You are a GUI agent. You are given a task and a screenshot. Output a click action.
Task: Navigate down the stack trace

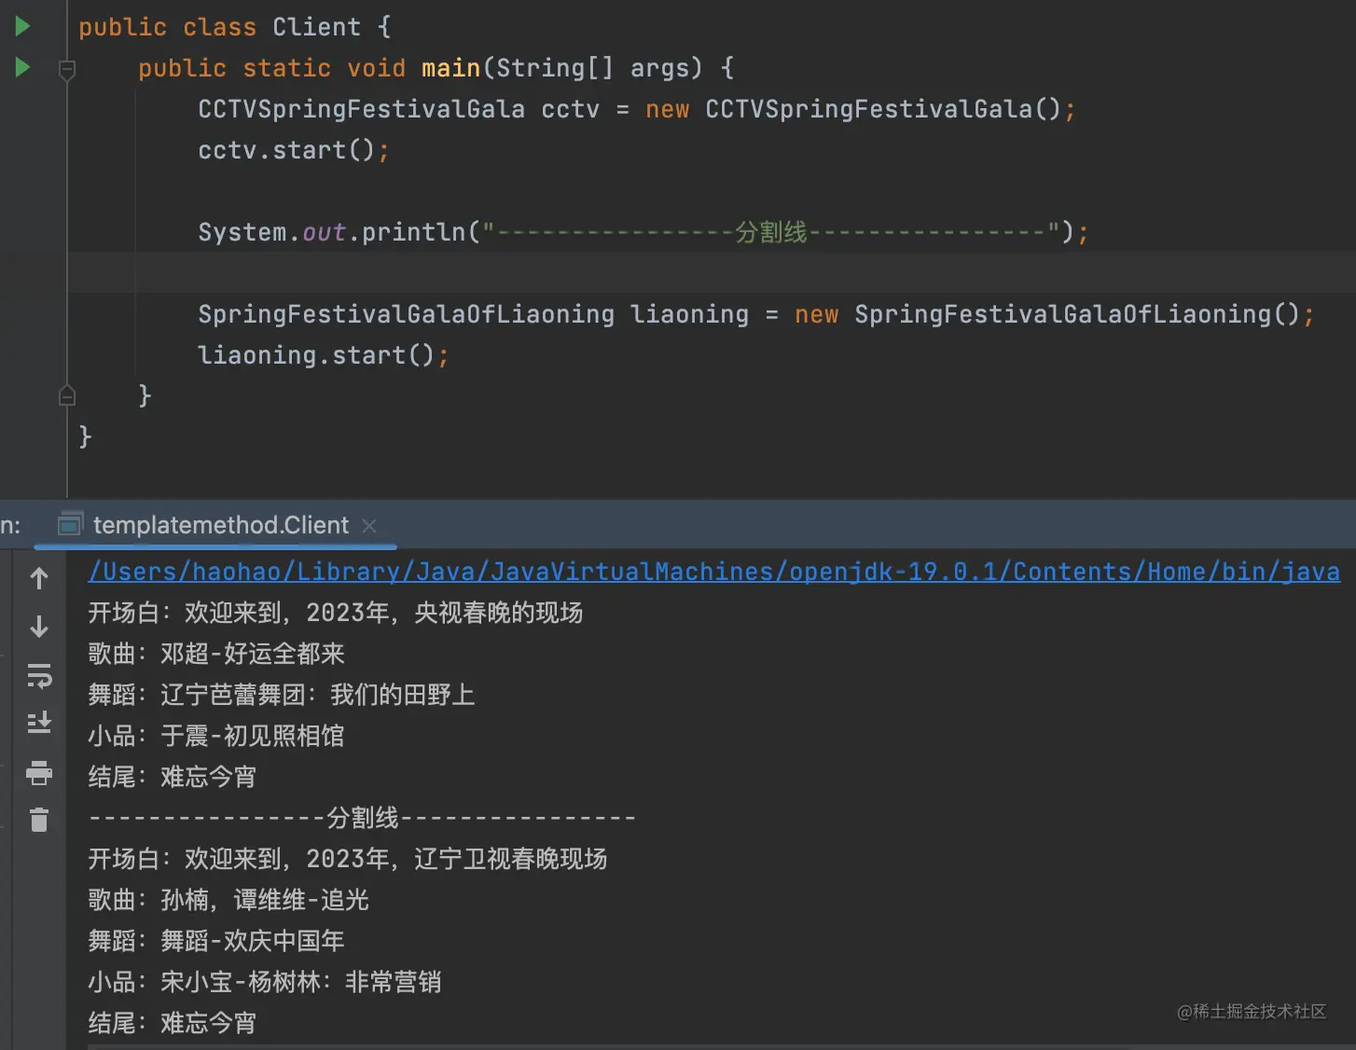(x=38, y=626)
